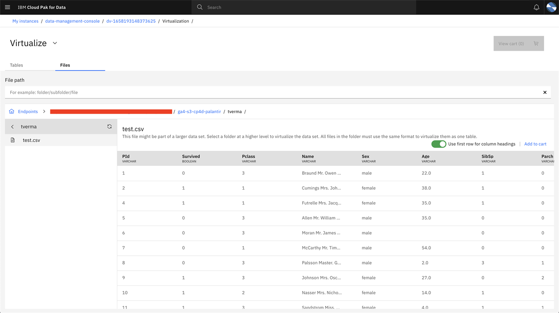Click the Name column header
The image size is (559, 313).
click(x=308, y=156)
